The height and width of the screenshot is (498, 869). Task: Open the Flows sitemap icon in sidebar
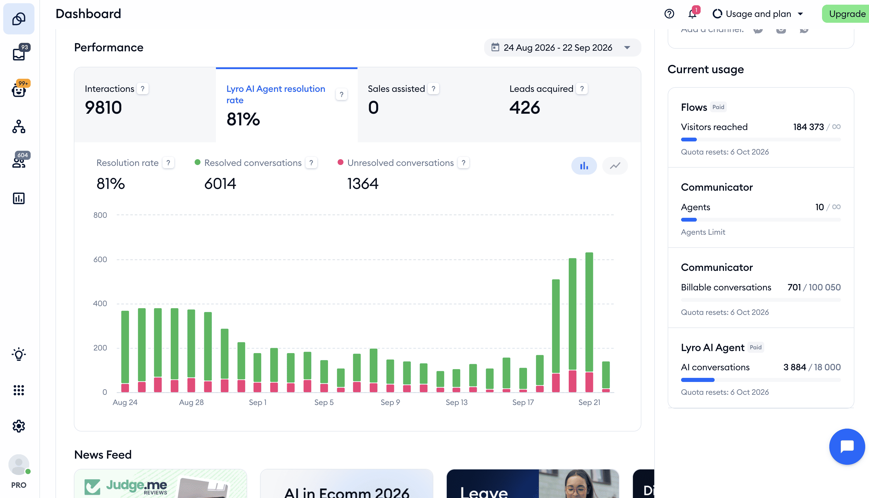18,127
